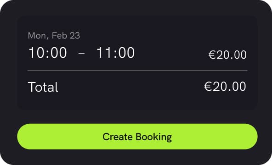Image resolution: width=272 pixels, height=165 pixels.
Task: Click the 10:00 start time
Action: 48,53
